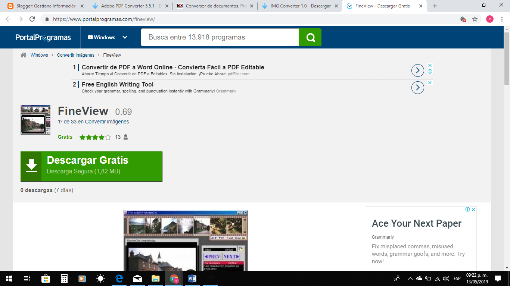This screenshot has height=286, width=510.
Task: Show hidden system tray icons
Action: [x=410, y=279]
